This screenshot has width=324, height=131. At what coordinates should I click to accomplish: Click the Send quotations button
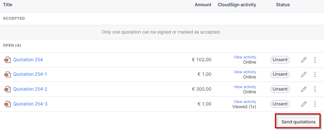point(298,122)
